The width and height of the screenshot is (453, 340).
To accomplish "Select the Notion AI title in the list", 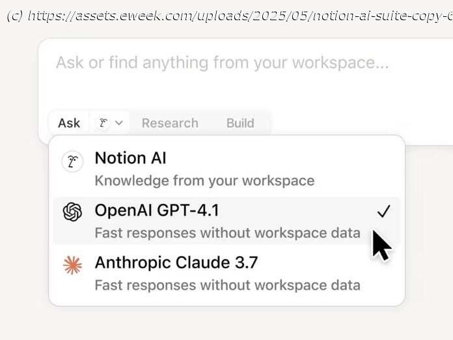I will pos(130,158).
